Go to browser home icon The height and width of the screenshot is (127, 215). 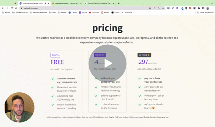tap(16, 8)
